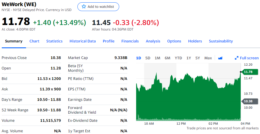This screenshot has width=260, height=134.
Task: Click the Bid value 11.53 x 1200
Action: pos(49,79)
